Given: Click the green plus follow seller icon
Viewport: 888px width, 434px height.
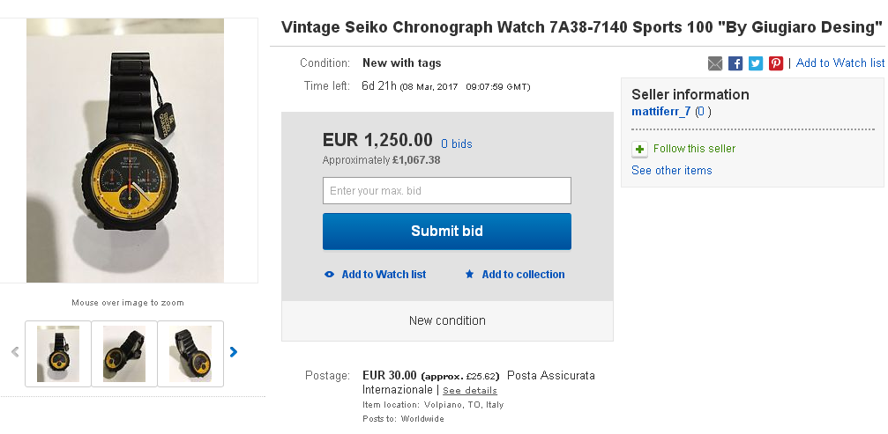Looking at the screenshot, I should [640, 149].
